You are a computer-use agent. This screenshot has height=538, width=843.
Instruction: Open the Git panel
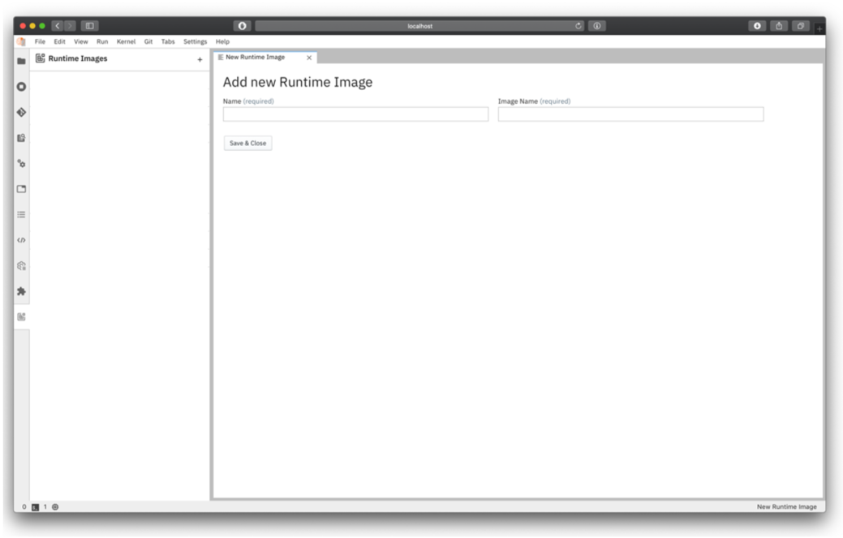click(x=23, y=110)
